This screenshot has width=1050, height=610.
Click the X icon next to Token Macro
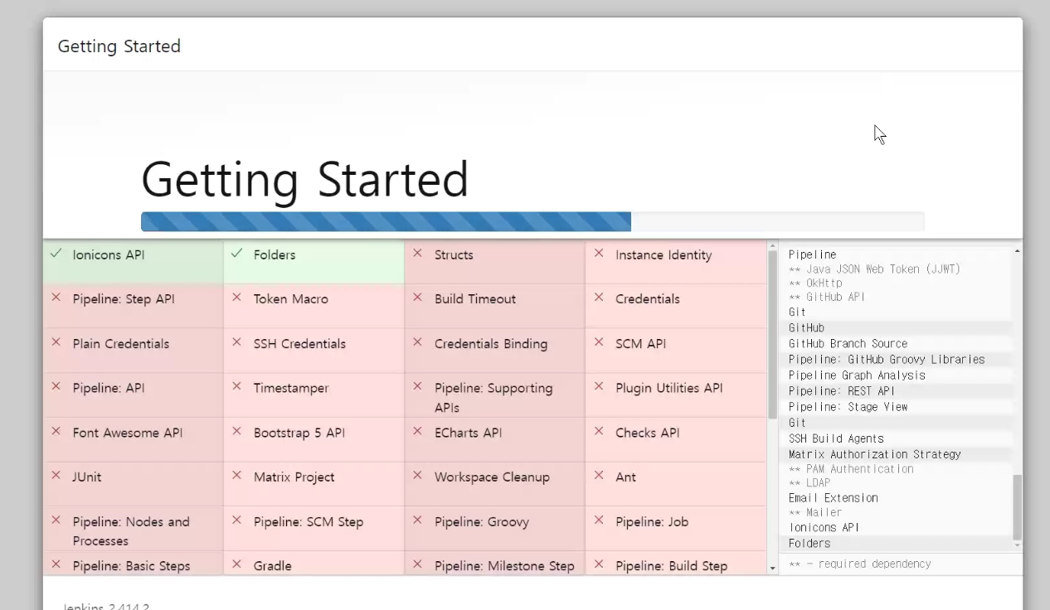pyautogui.click(x=236, y=298)
